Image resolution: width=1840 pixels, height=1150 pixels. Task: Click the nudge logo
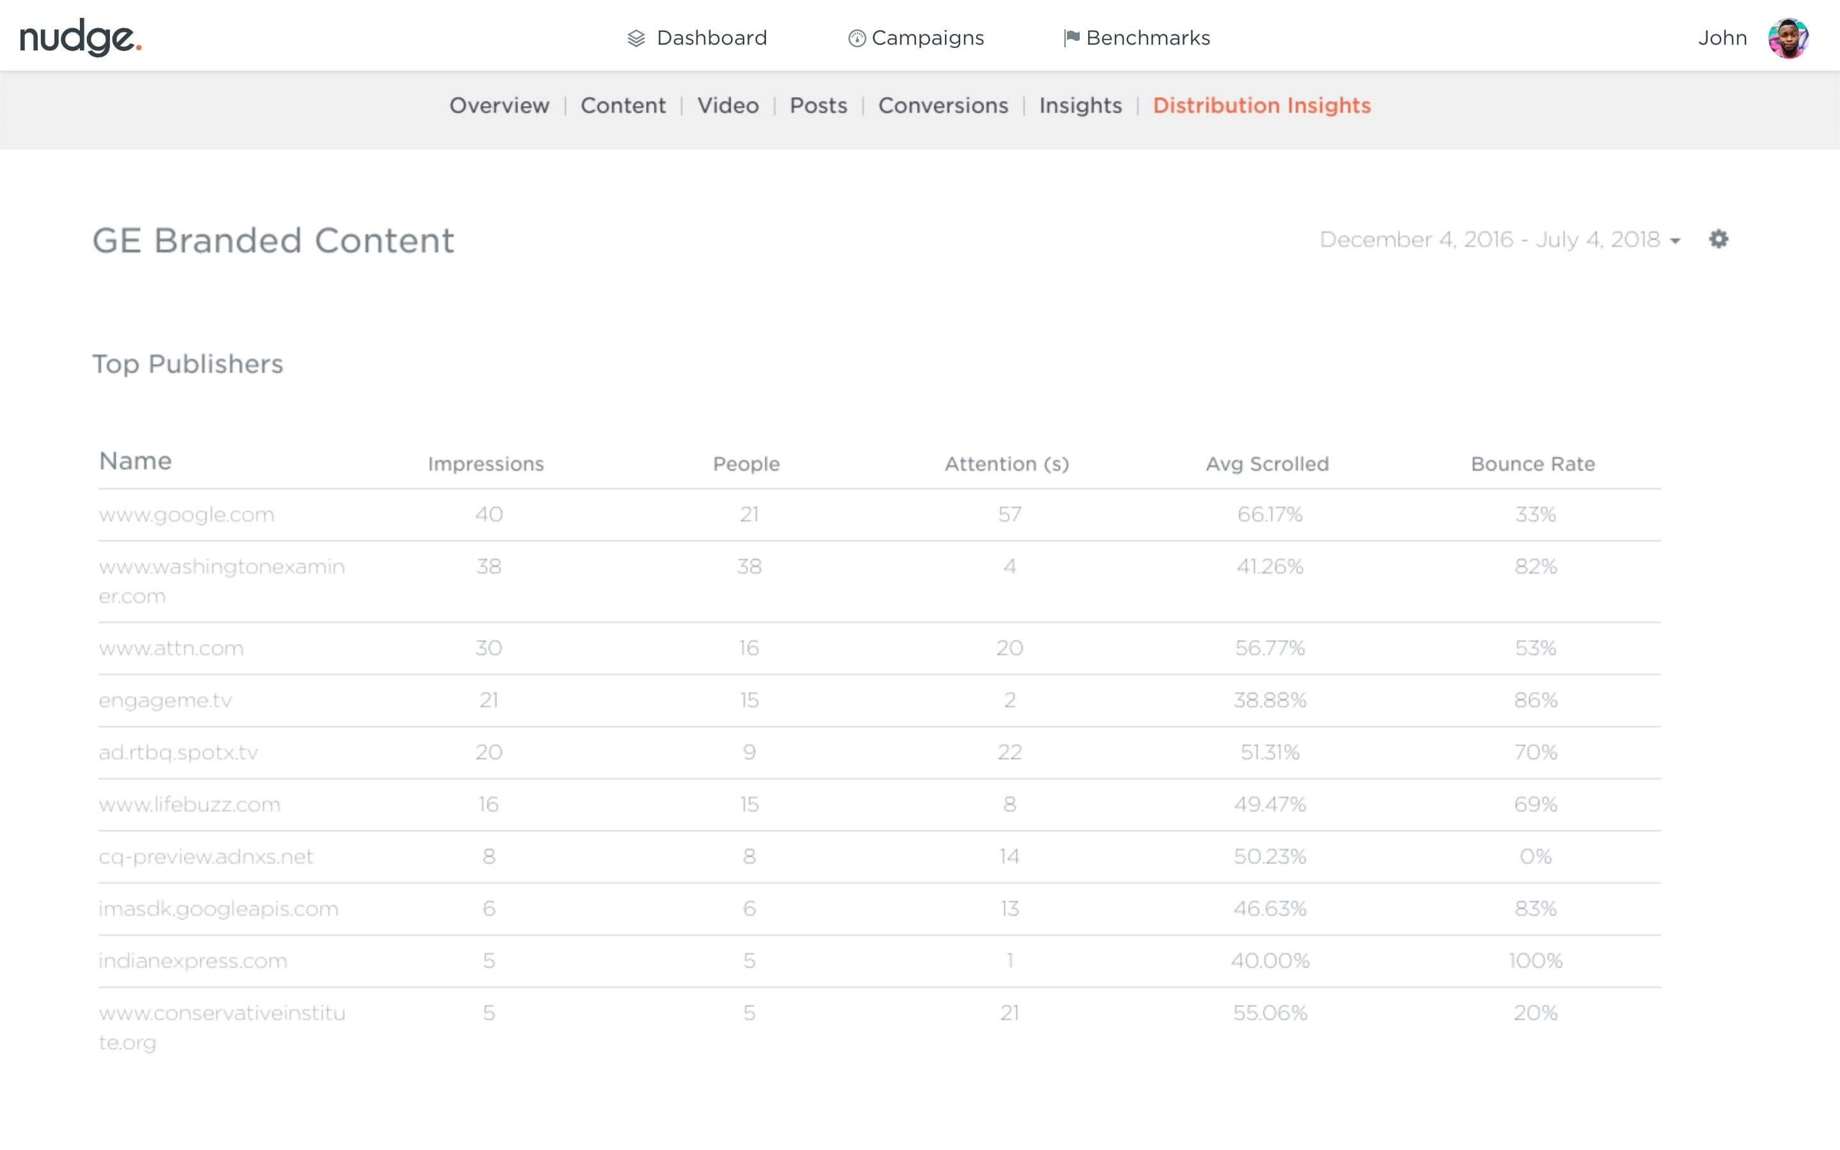tap(80, 37)
